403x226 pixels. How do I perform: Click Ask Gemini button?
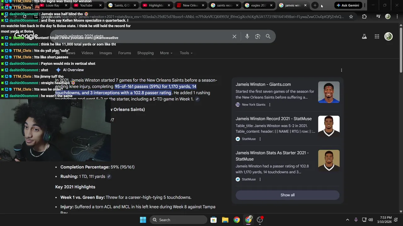click(x=348, y=5)
